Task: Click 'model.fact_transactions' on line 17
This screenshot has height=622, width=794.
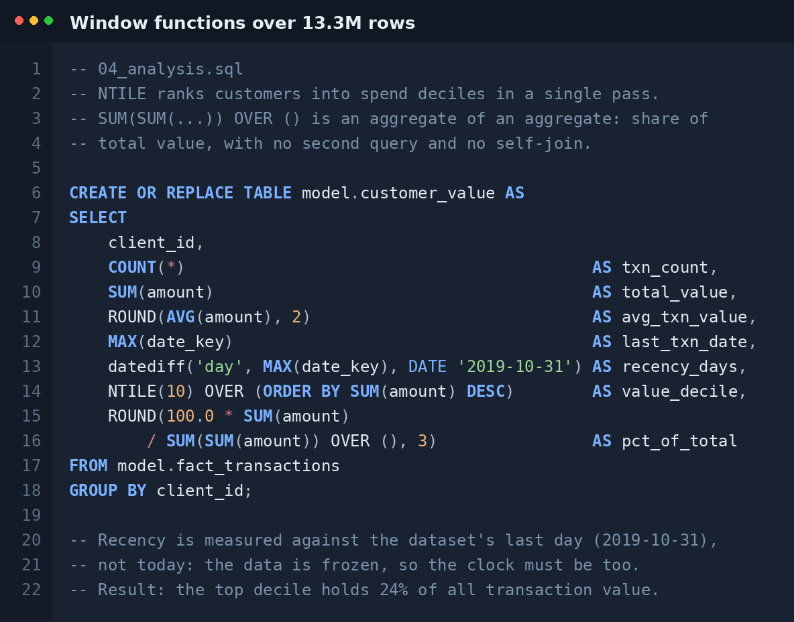Action: pyautogui.click(x=229, y=466)
